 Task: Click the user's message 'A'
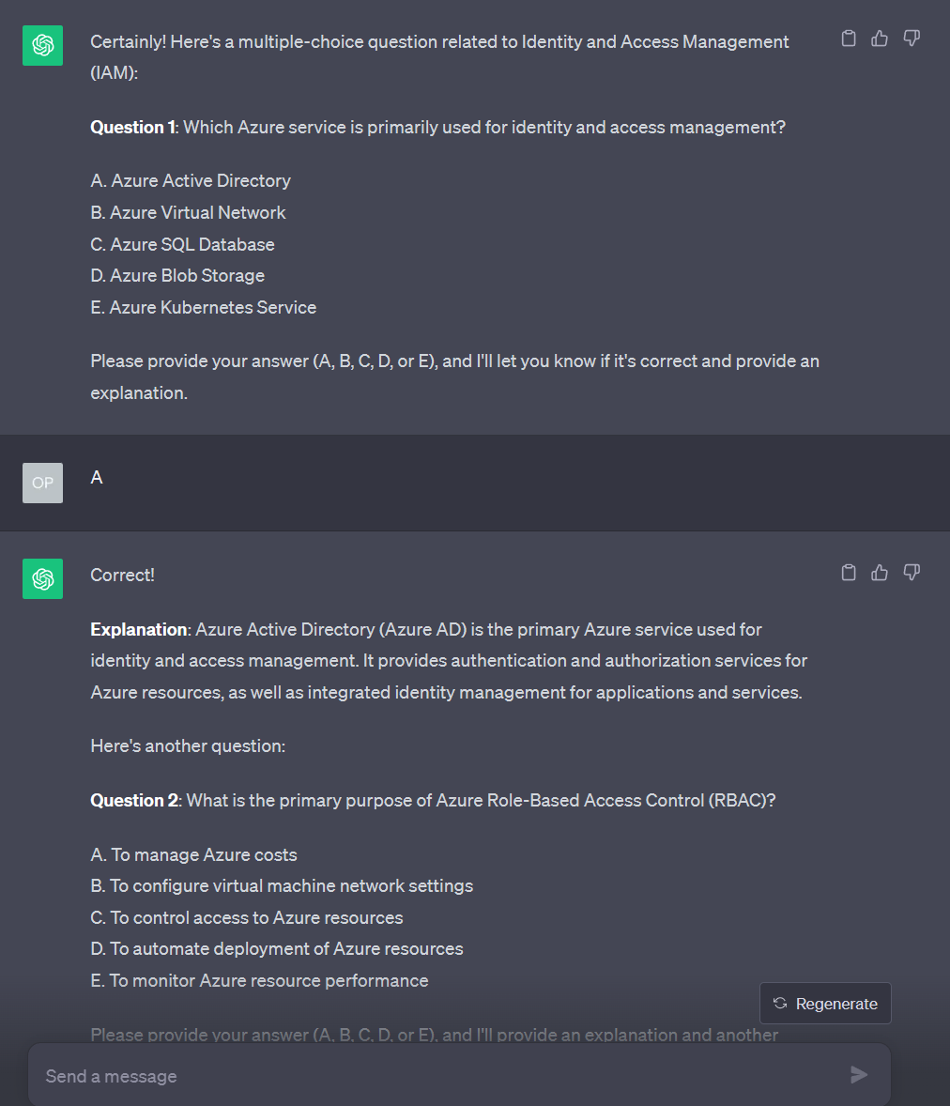point(97,478)
